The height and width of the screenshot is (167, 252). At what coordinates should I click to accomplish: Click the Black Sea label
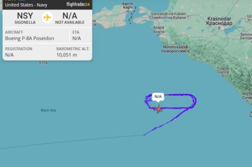[48, 110]
